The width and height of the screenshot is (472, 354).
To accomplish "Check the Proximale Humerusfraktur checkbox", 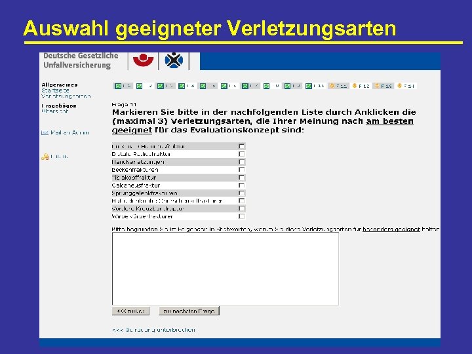I will 241,146.
